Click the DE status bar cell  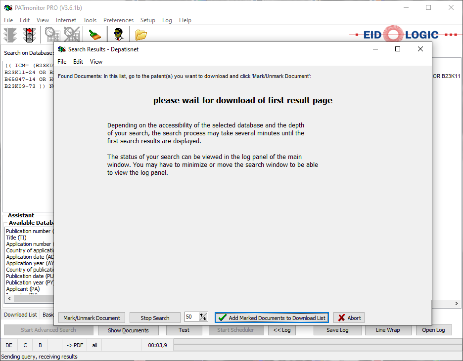(x=9, y=345)
